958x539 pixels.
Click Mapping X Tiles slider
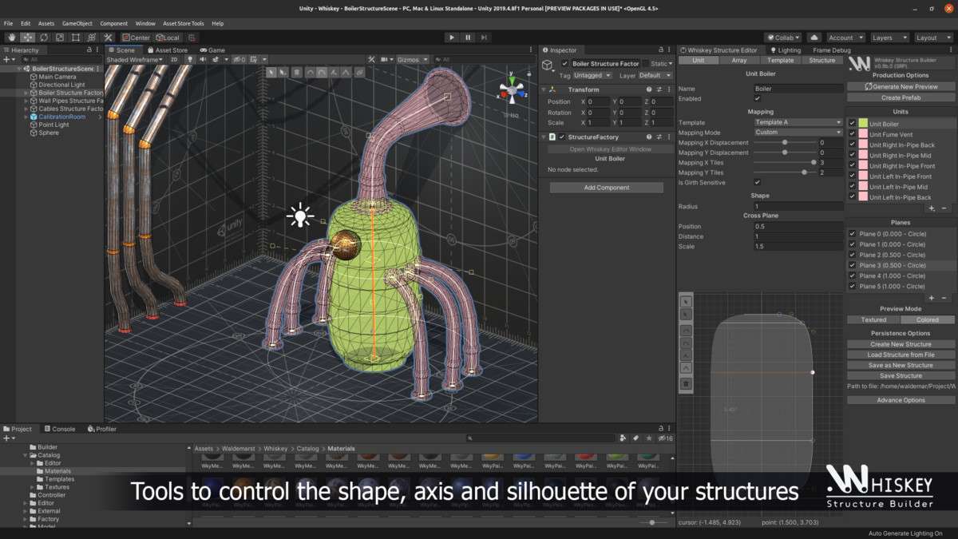pyautogui.click(x=783, y=162)
